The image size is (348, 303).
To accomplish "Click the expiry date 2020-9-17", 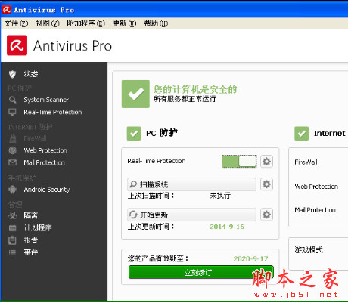I will coord(250,258).
